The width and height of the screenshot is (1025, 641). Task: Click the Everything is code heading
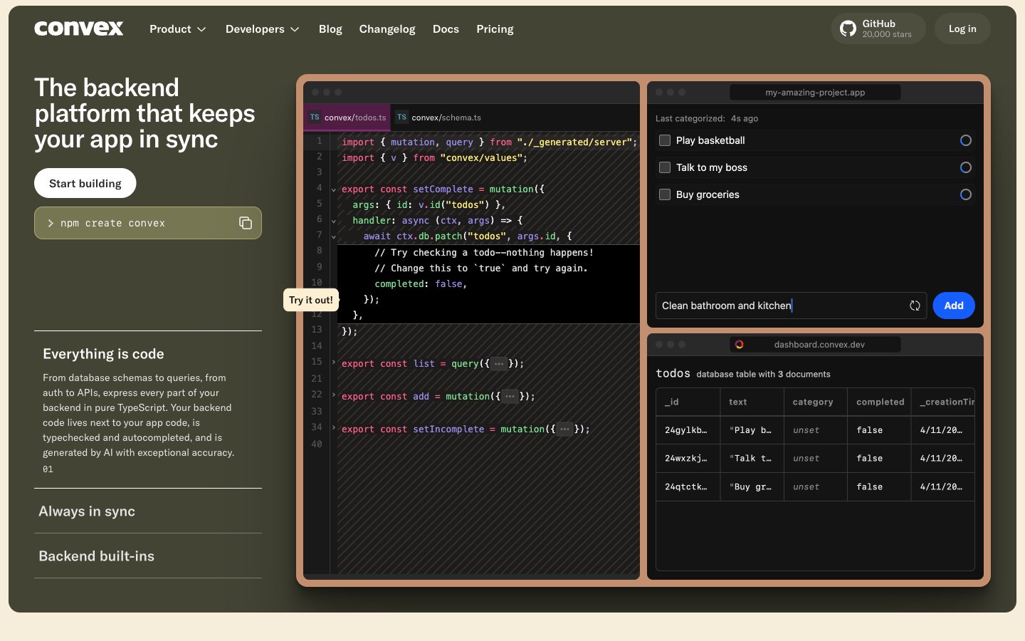point(103,354)
